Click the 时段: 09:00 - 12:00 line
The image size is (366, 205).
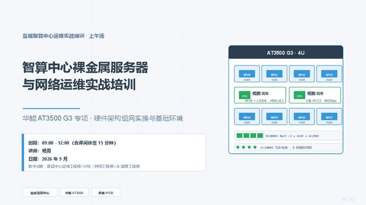(72, 143)
